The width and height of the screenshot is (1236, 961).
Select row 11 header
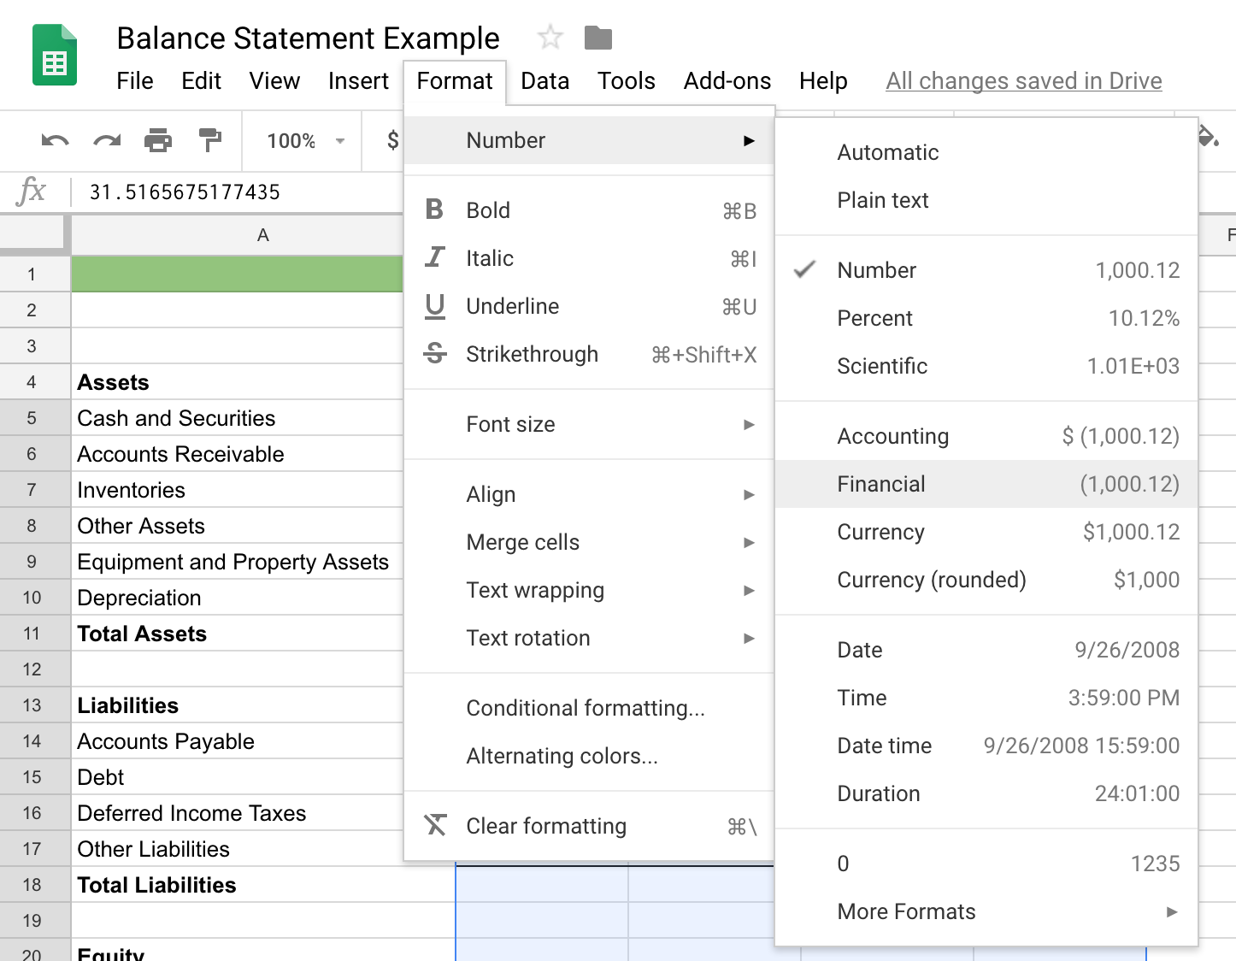34,634
